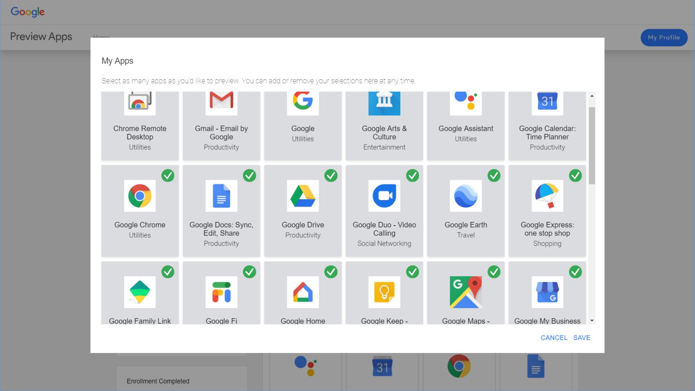Click the Google Fi app icon
695x391 pixels.
point(221,292)
